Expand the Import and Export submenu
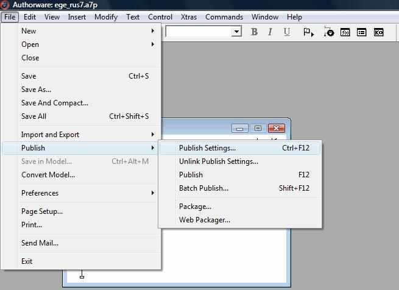 (88, 135)
